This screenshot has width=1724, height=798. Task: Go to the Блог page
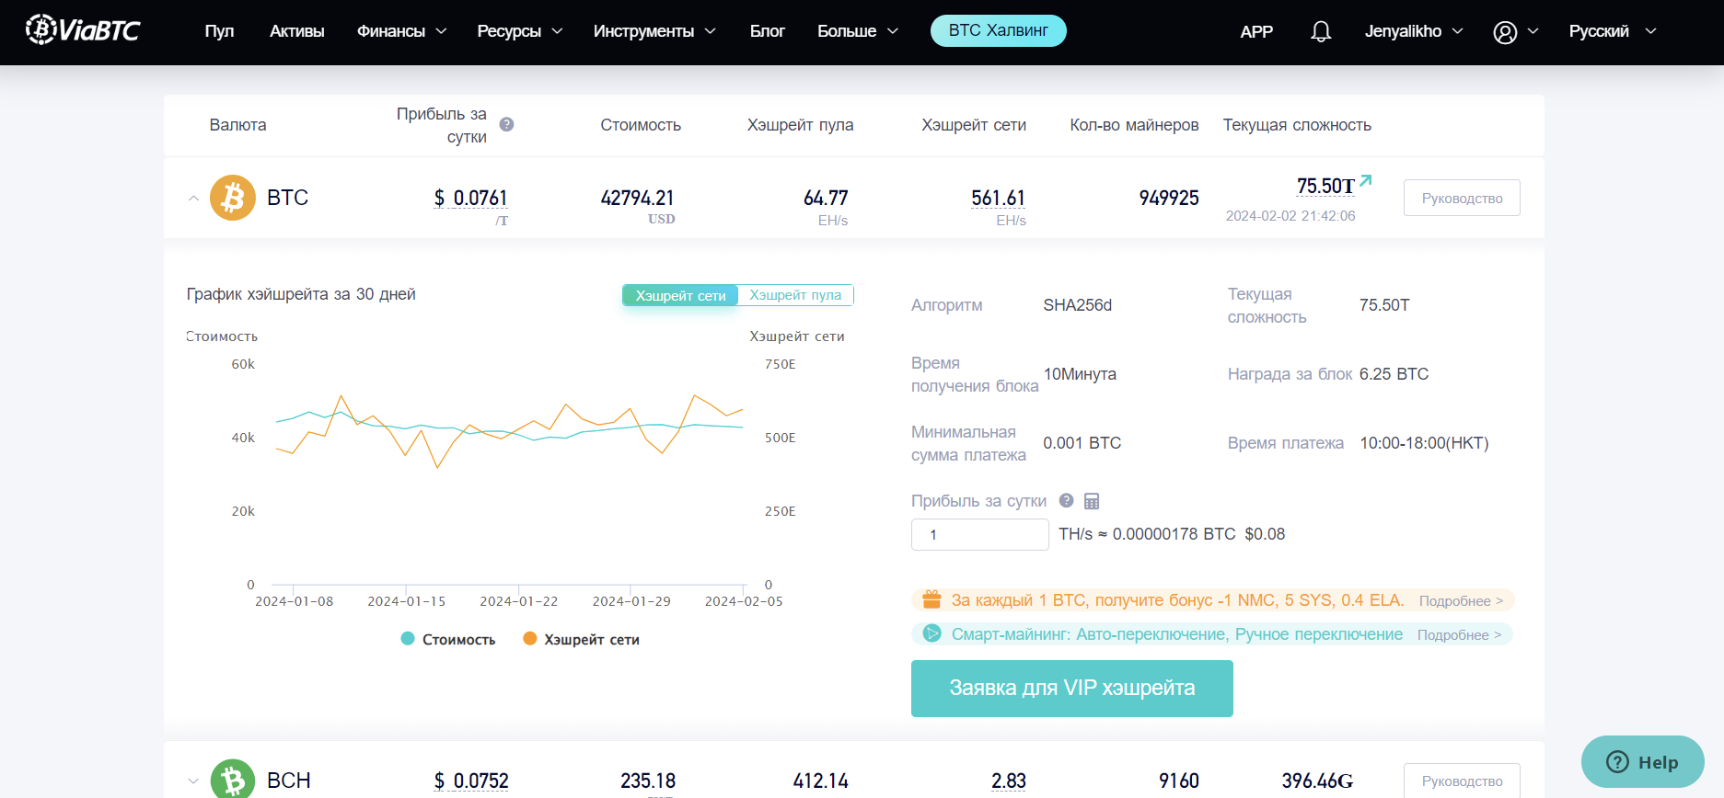767,31
